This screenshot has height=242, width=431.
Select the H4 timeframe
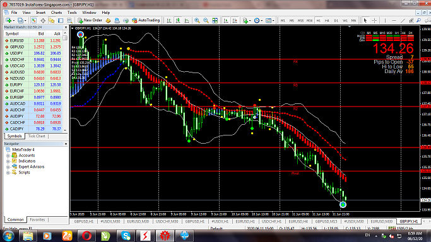(x=327, y=21)
